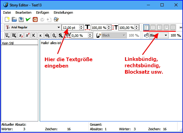Set text to justified alignment
Viewport: 183px width, 133px height.
[166, 27]
